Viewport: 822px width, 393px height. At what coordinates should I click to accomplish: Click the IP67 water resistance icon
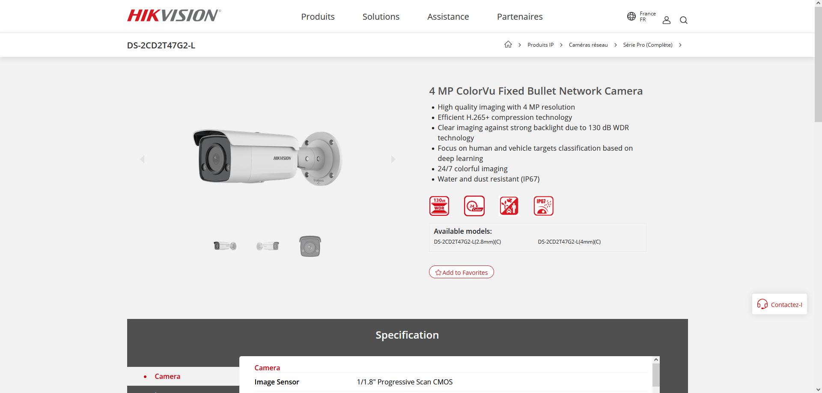(543, 206)
